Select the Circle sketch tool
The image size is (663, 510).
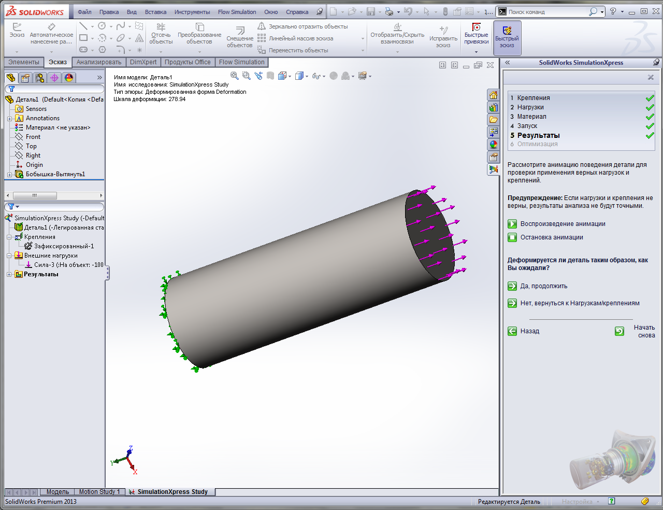102,26
